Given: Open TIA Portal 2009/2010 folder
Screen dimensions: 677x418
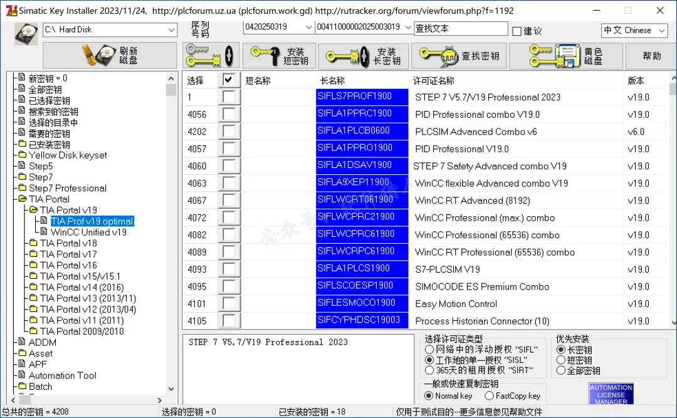Looking at the screenshot, I should (81, 332).
